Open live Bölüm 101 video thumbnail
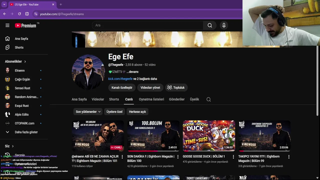Viewport: 320px width, 180px height. pos(98,136)
